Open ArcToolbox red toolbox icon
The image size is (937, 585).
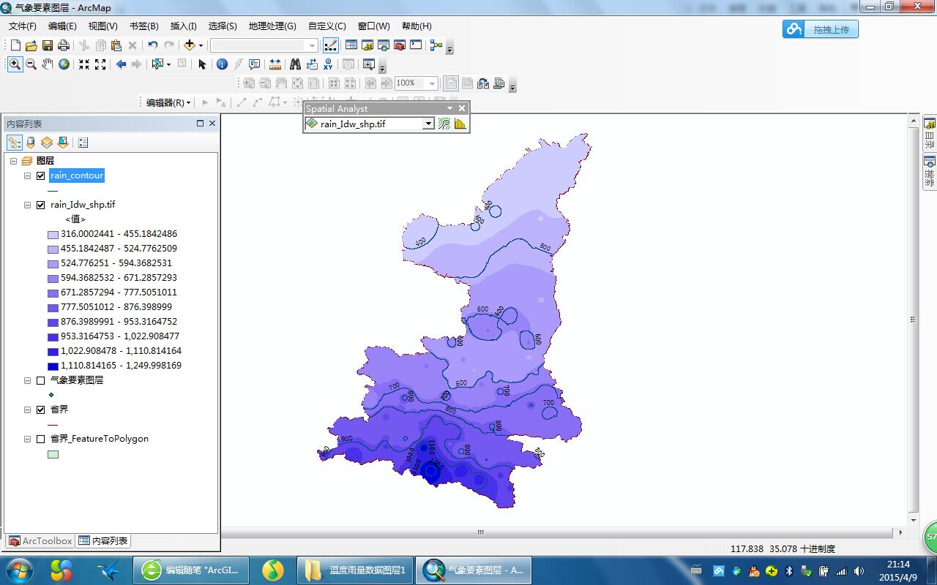(400, 45)
